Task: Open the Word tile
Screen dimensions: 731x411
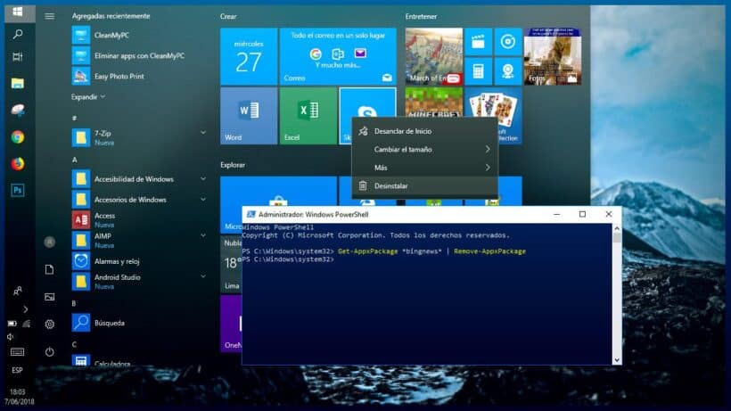Action: click(x=249, y=116)
